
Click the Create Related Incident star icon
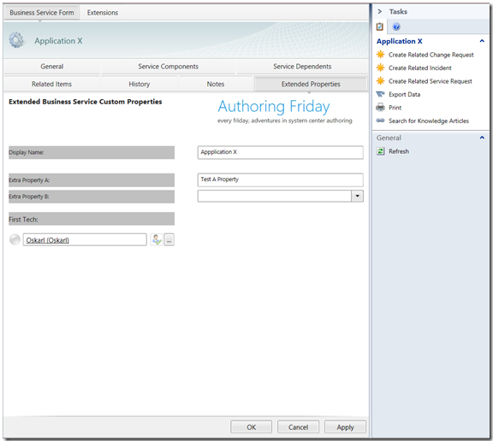tap(380, 68)
